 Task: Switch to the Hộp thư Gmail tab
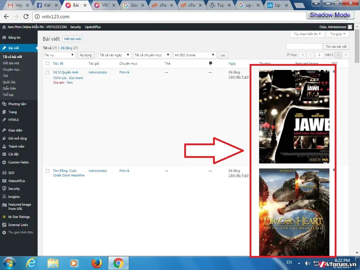(18, 5)
